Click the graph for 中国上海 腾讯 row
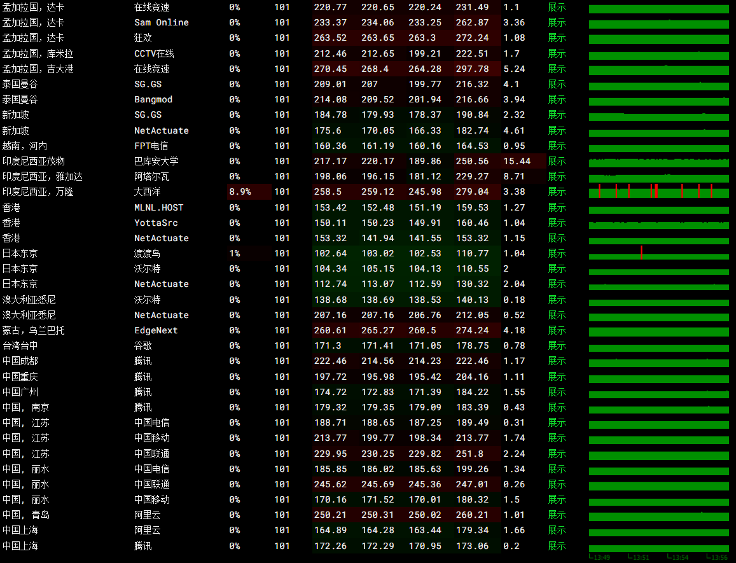This screenshot has height=563, width=736. pos(658,548)
